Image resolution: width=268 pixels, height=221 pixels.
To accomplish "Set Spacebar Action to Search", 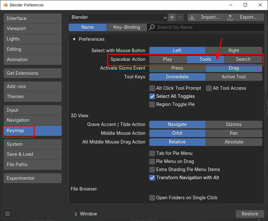I will click(x=243, y=59).
